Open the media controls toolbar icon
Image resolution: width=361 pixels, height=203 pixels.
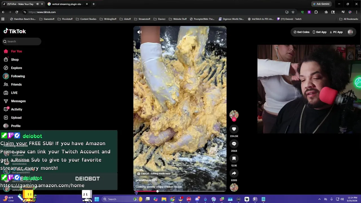pos(343,12)
